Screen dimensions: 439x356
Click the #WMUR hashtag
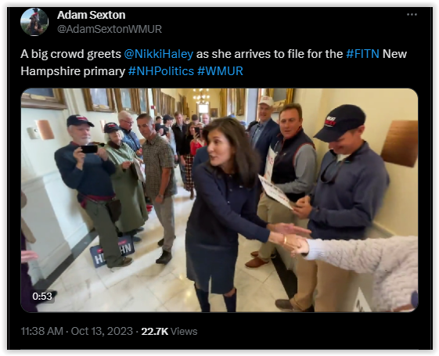[x=220, y=71]
